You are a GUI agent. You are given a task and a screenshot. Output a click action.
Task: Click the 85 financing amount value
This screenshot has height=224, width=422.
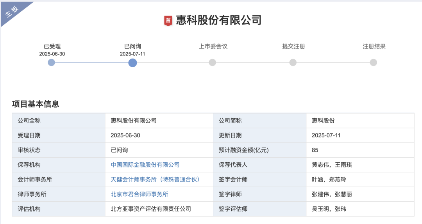[315, 150]
